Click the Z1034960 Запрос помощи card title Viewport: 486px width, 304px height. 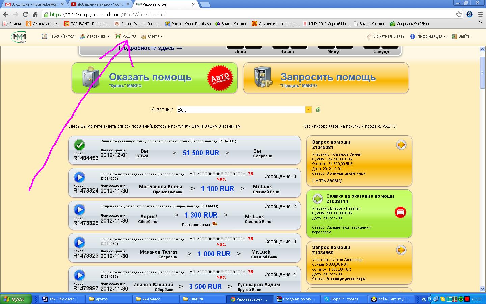pyautogui.click(x=331, y=250)
